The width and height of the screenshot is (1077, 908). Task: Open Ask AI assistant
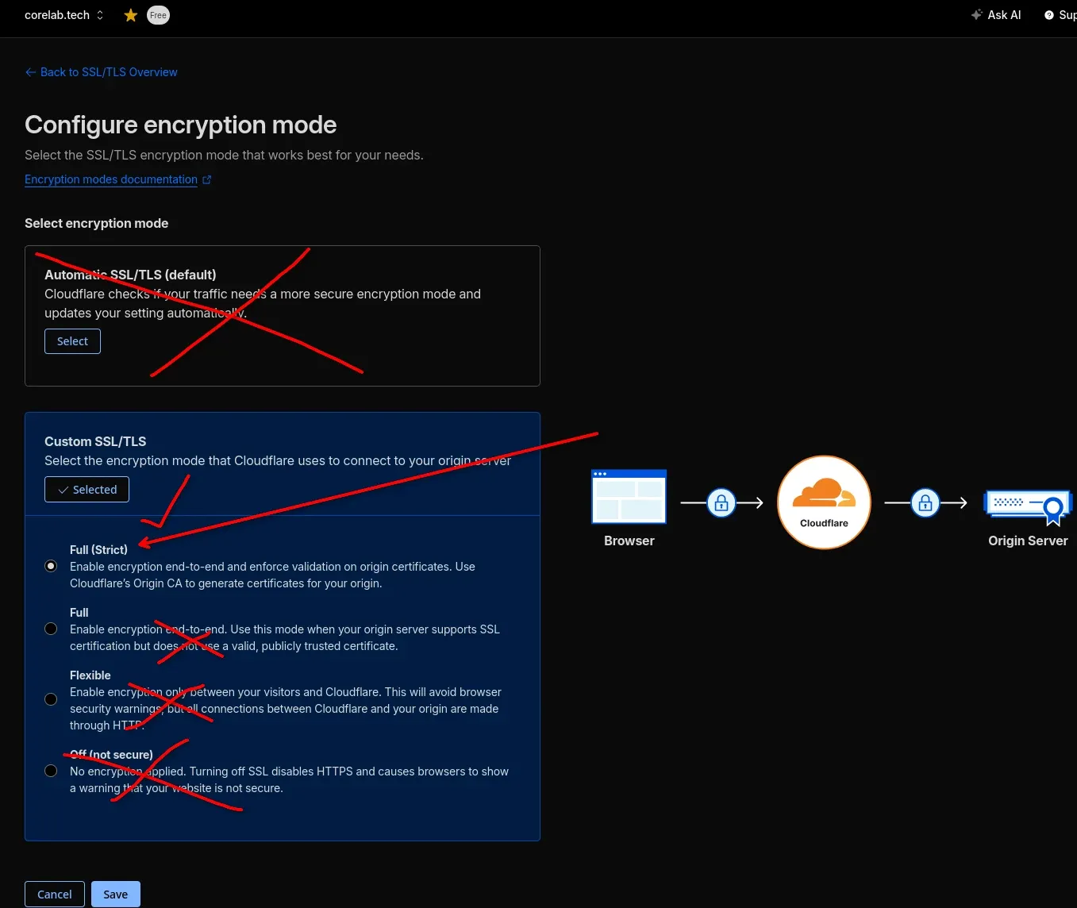[996, 15]
